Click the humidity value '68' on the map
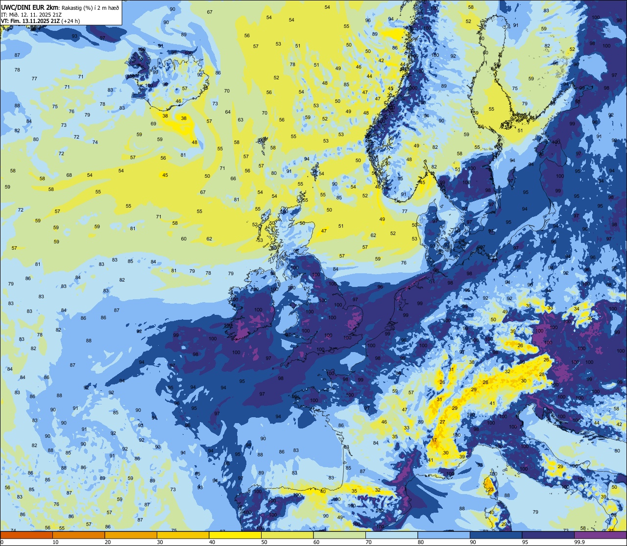Image resolution: width=627 pixels, height=546 pixels. click(69, 175)
